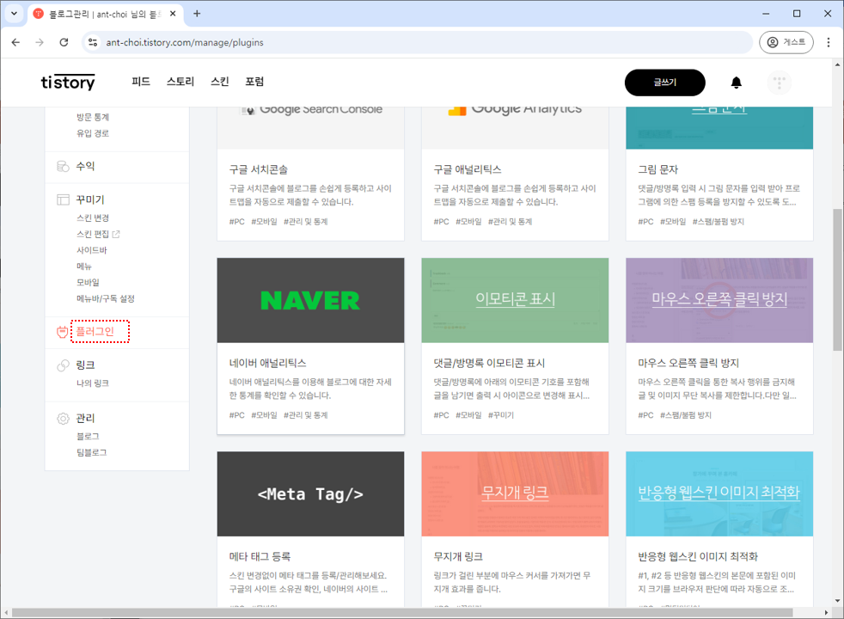Open 팀블로그 under 관리
844x619 pixels.
[91, 453]
